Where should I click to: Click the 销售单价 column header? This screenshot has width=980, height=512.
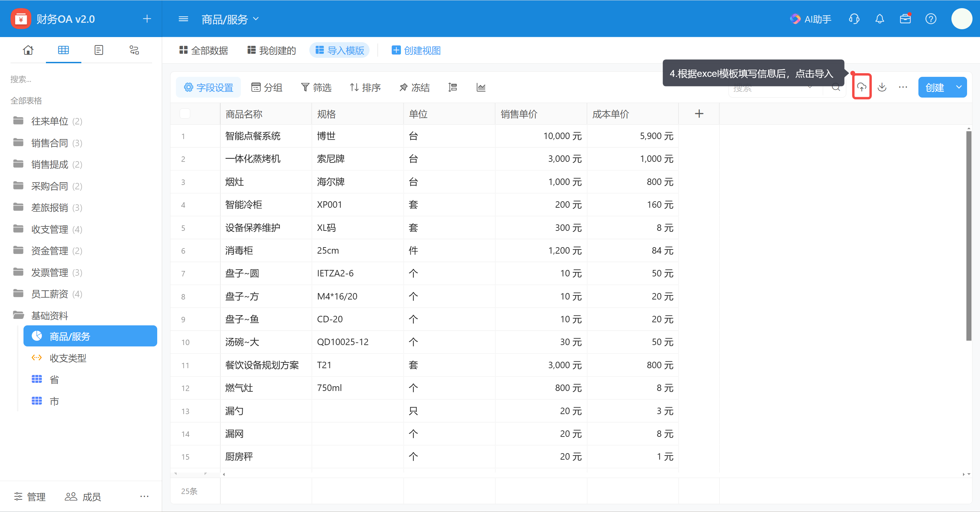(x=541, y=114)
